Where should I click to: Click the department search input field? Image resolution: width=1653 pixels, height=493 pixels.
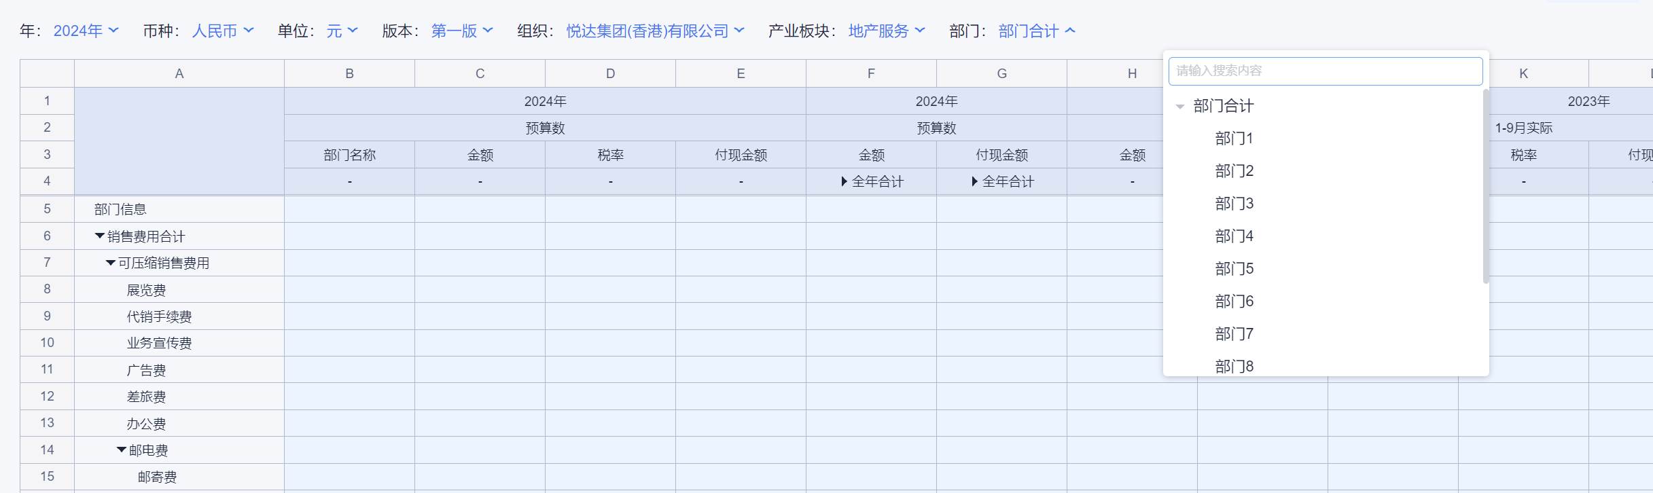1325,71
